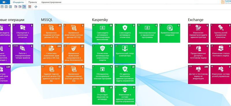Open Изменение в составе административной группы tile
231x106 pixels.
click(125, 95)
